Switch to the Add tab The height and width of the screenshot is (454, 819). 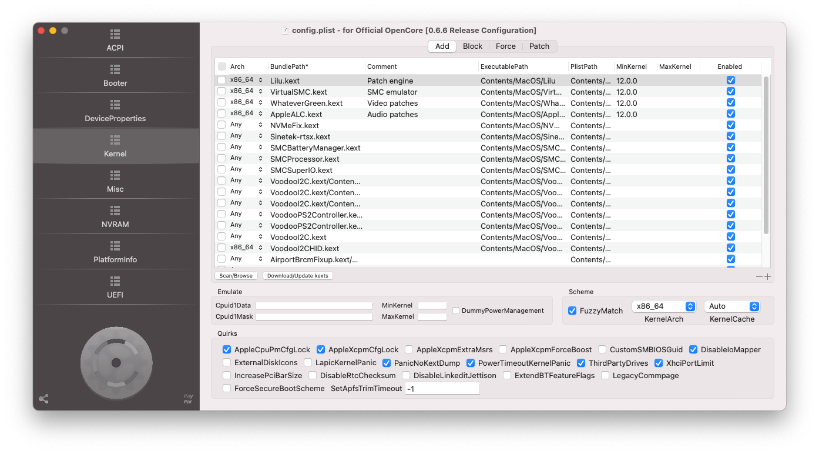[442, 46]
